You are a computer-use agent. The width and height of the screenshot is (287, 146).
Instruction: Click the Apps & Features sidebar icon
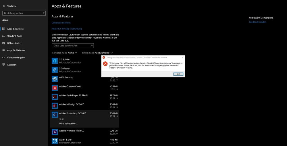point(3,29)
